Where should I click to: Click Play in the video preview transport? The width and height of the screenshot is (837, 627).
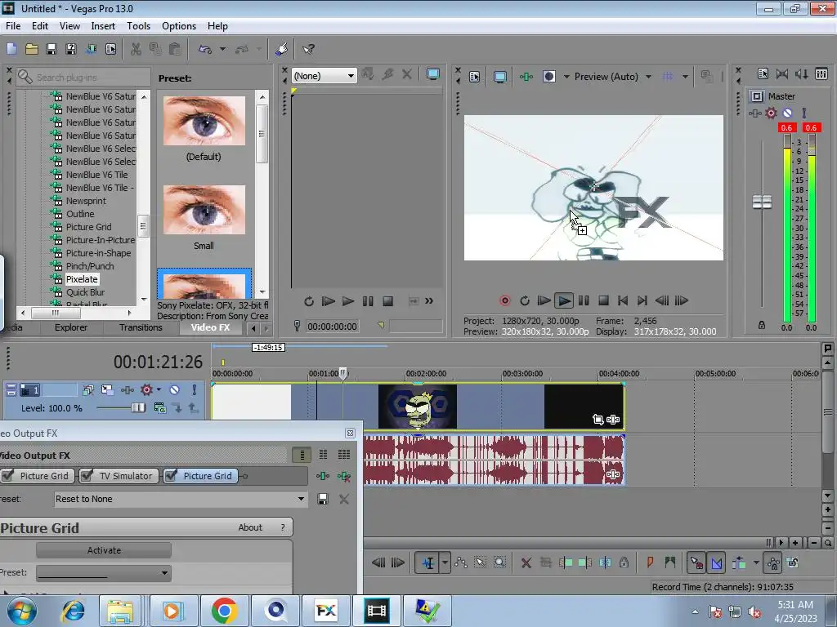564,300
